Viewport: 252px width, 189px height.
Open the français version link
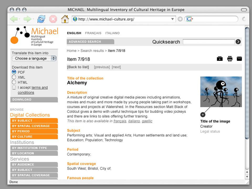120,121
